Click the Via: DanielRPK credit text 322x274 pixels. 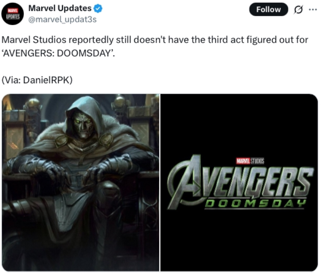pyautogui.click(x=37, y=80)
